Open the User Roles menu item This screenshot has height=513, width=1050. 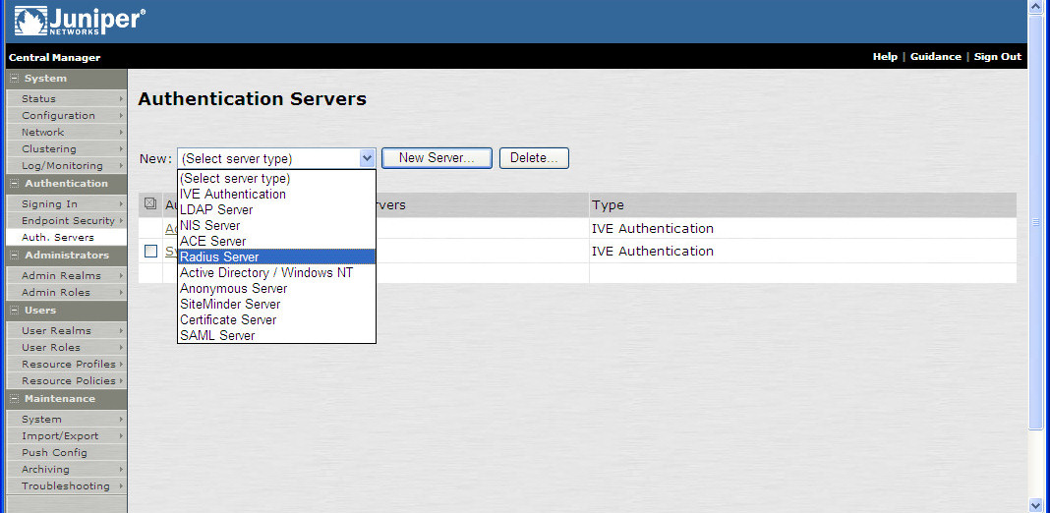[x=66, y=347]
